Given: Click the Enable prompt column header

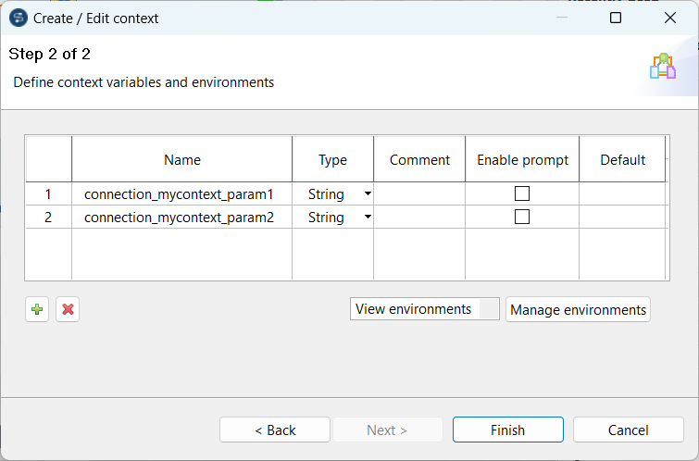Looking at the screenshot, I should [522, 160].
